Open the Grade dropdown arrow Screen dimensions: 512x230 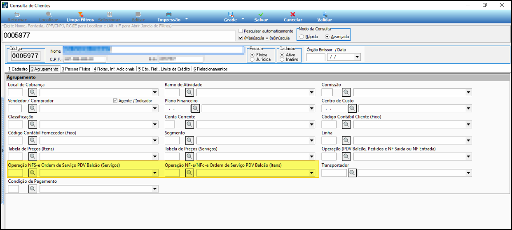tap(243, 19)
